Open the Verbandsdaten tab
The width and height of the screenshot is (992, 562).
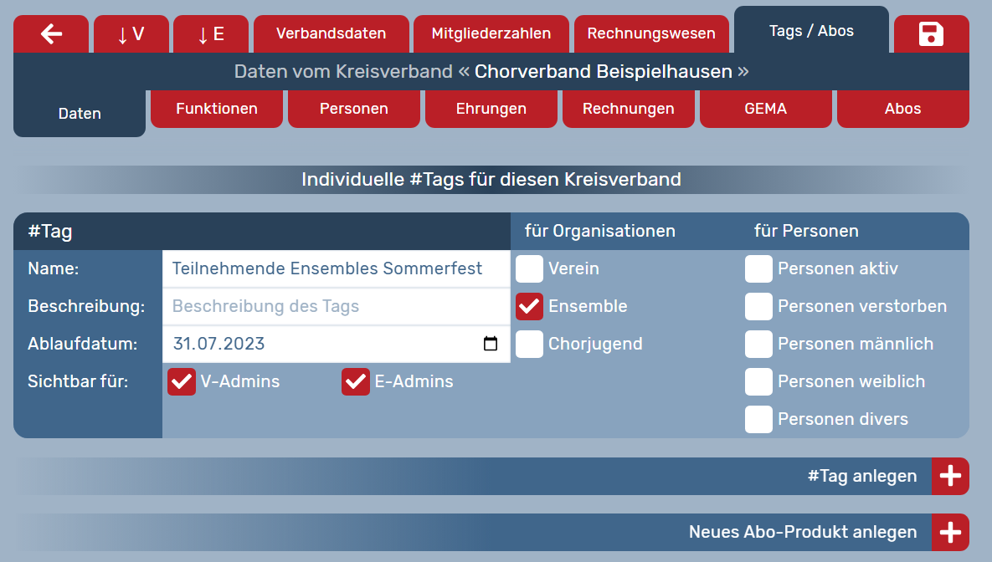[x=331, y=34]
